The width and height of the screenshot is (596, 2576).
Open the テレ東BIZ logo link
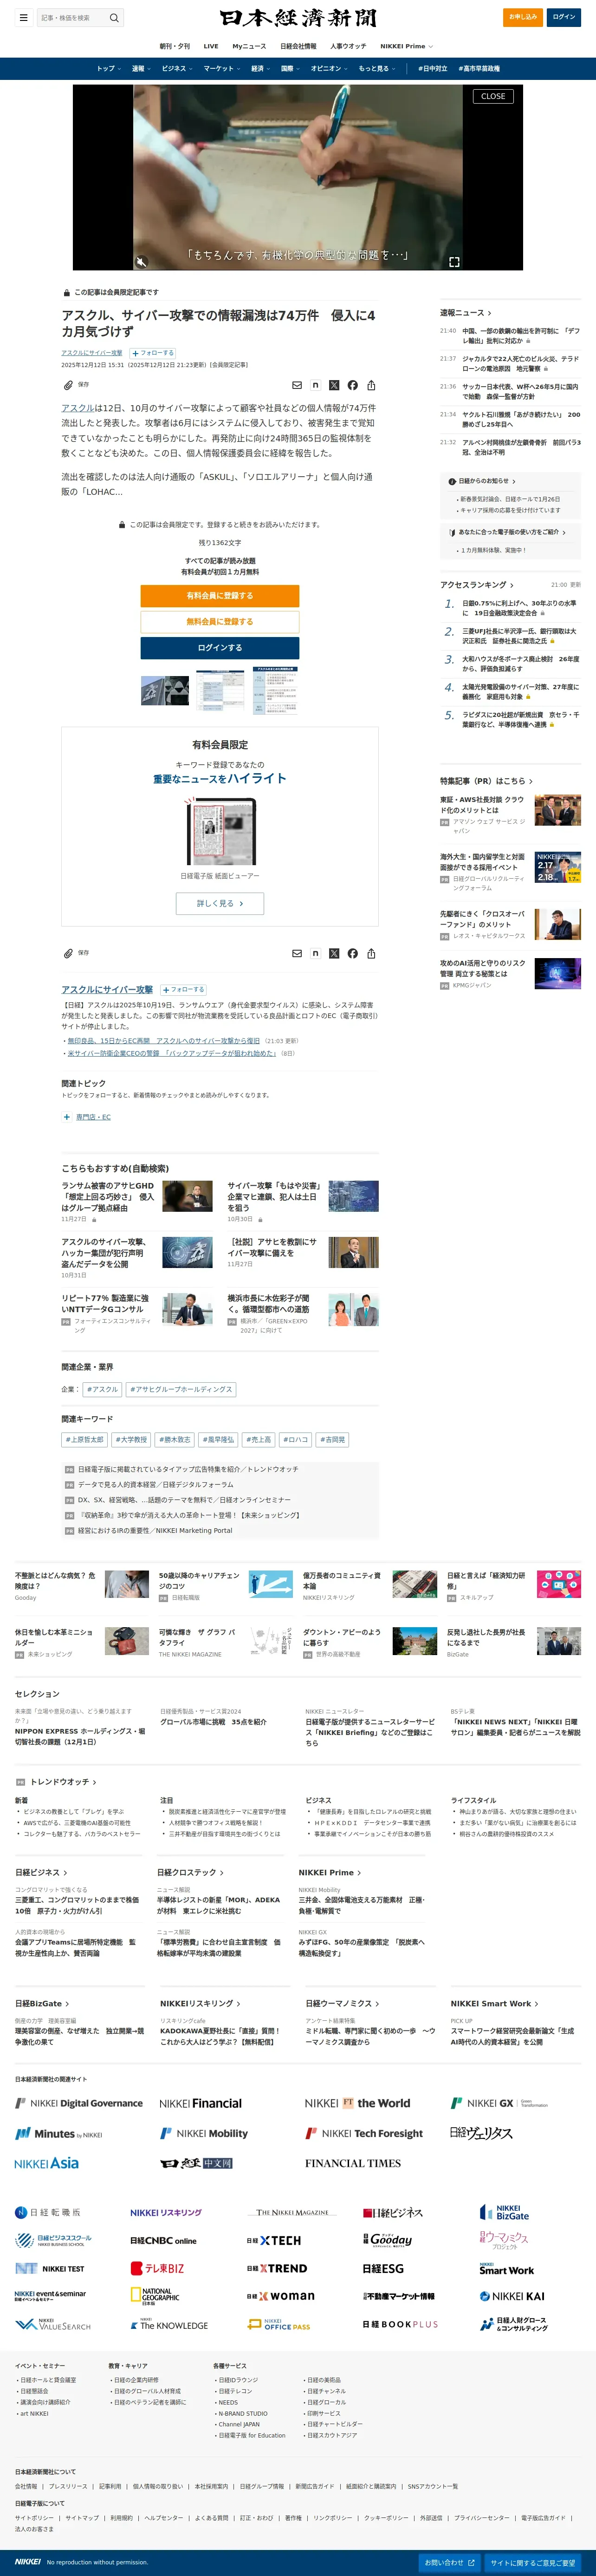158,2268
